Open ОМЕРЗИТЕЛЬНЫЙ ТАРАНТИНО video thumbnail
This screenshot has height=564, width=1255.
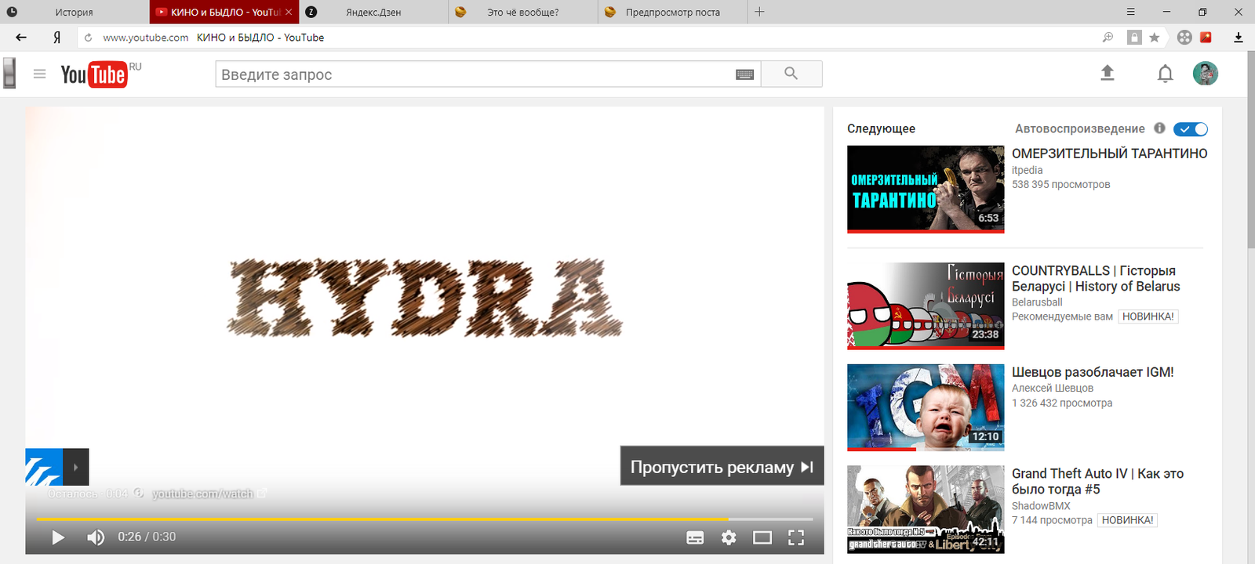[x=926, y=189]
